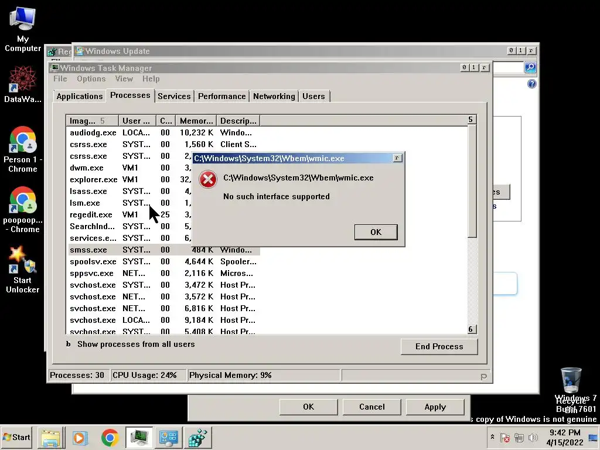Click the End Process button
Image resolution: width=600 pixels, height=450 pixels.
click(439, 346)
